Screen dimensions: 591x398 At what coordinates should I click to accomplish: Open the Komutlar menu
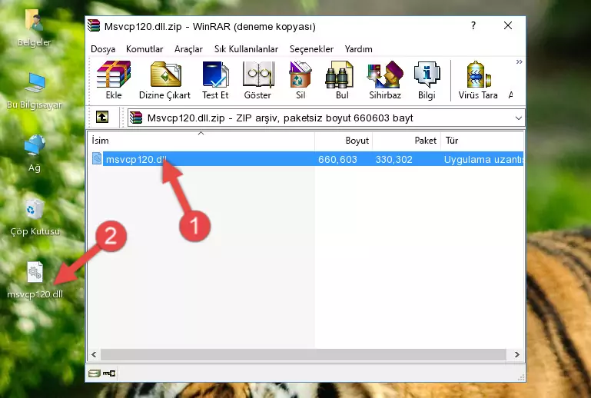[x=144, y=49]
